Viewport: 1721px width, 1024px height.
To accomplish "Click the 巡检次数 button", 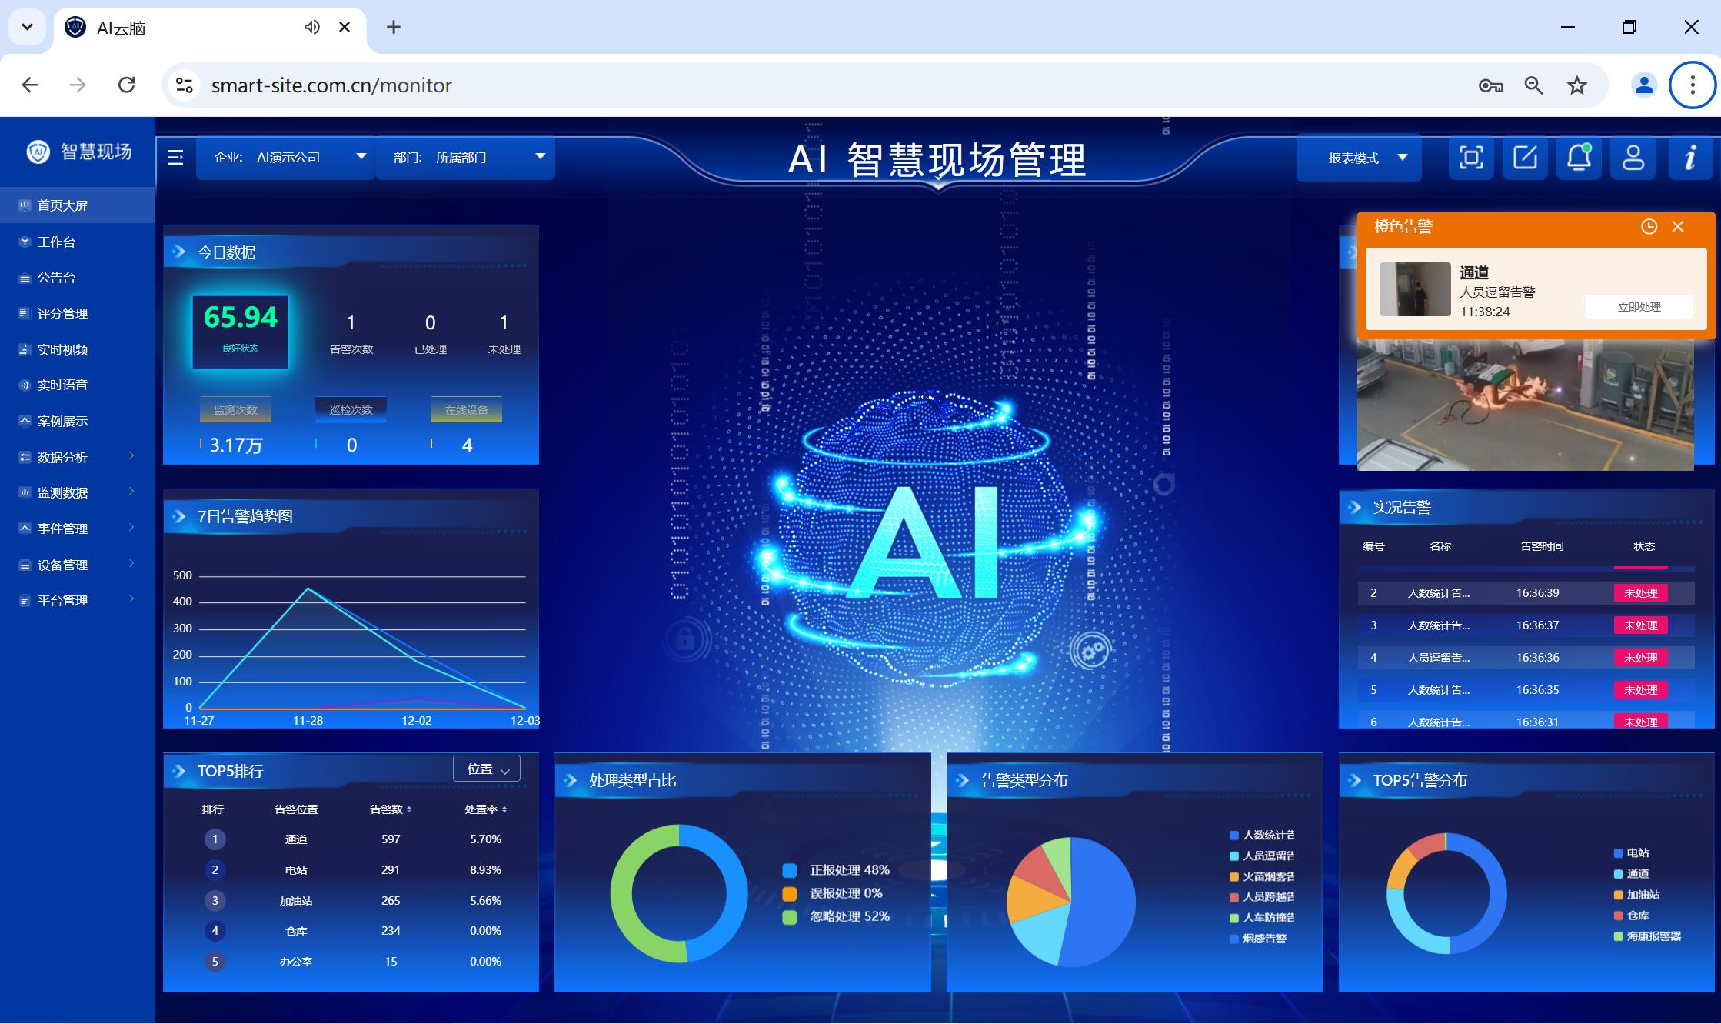I will 351,409.
